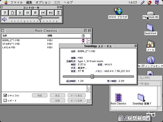Open the 変換 menu in the menu bar
Viewport: 163px width, 122px height.
point(57,2)
